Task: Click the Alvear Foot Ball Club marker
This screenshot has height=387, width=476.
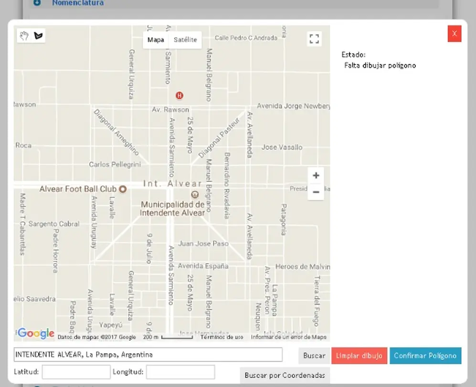Action: tap(123, 189)
